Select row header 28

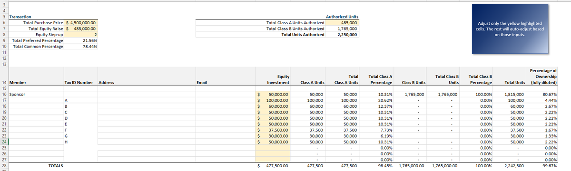[x=4, y=166]
